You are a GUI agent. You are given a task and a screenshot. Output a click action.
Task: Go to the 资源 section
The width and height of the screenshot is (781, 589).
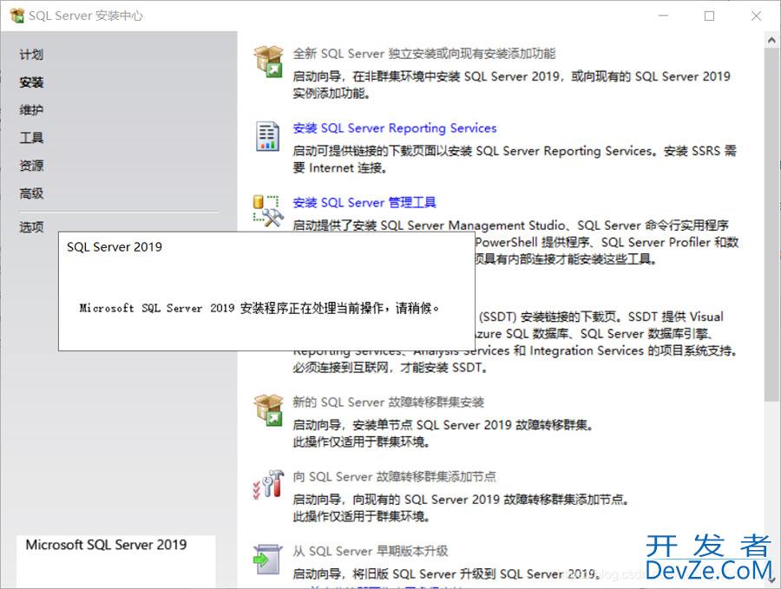[x=31, y=166]
